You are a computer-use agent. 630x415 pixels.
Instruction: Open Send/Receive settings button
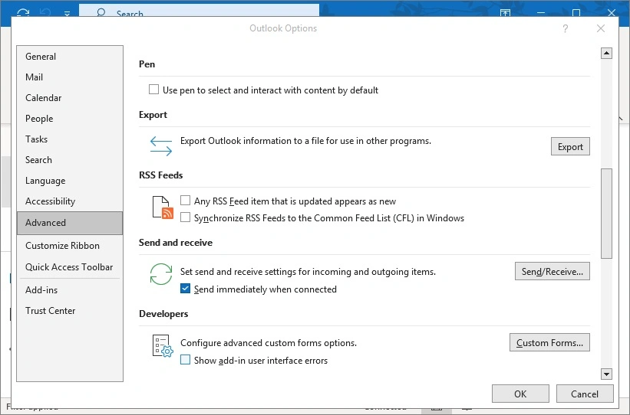point(552,272)
